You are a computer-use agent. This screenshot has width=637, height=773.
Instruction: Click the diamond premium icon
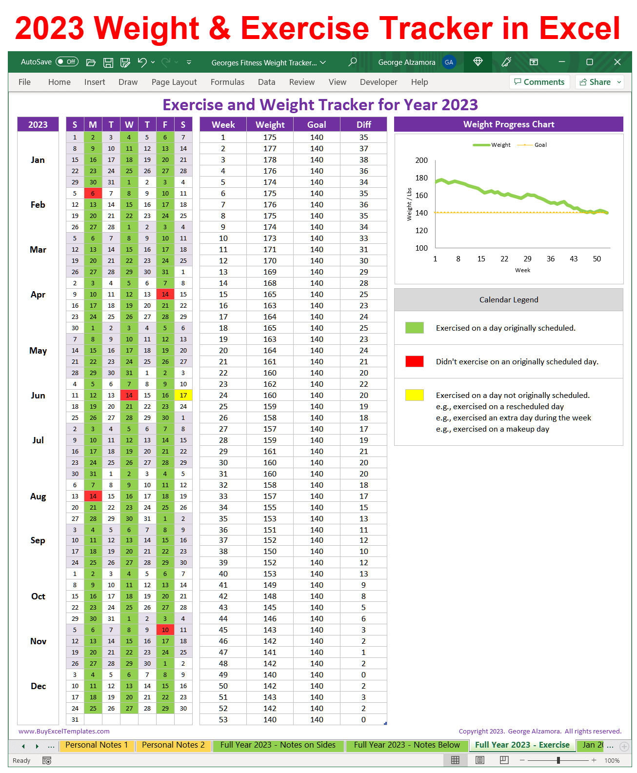pos(478,62)
